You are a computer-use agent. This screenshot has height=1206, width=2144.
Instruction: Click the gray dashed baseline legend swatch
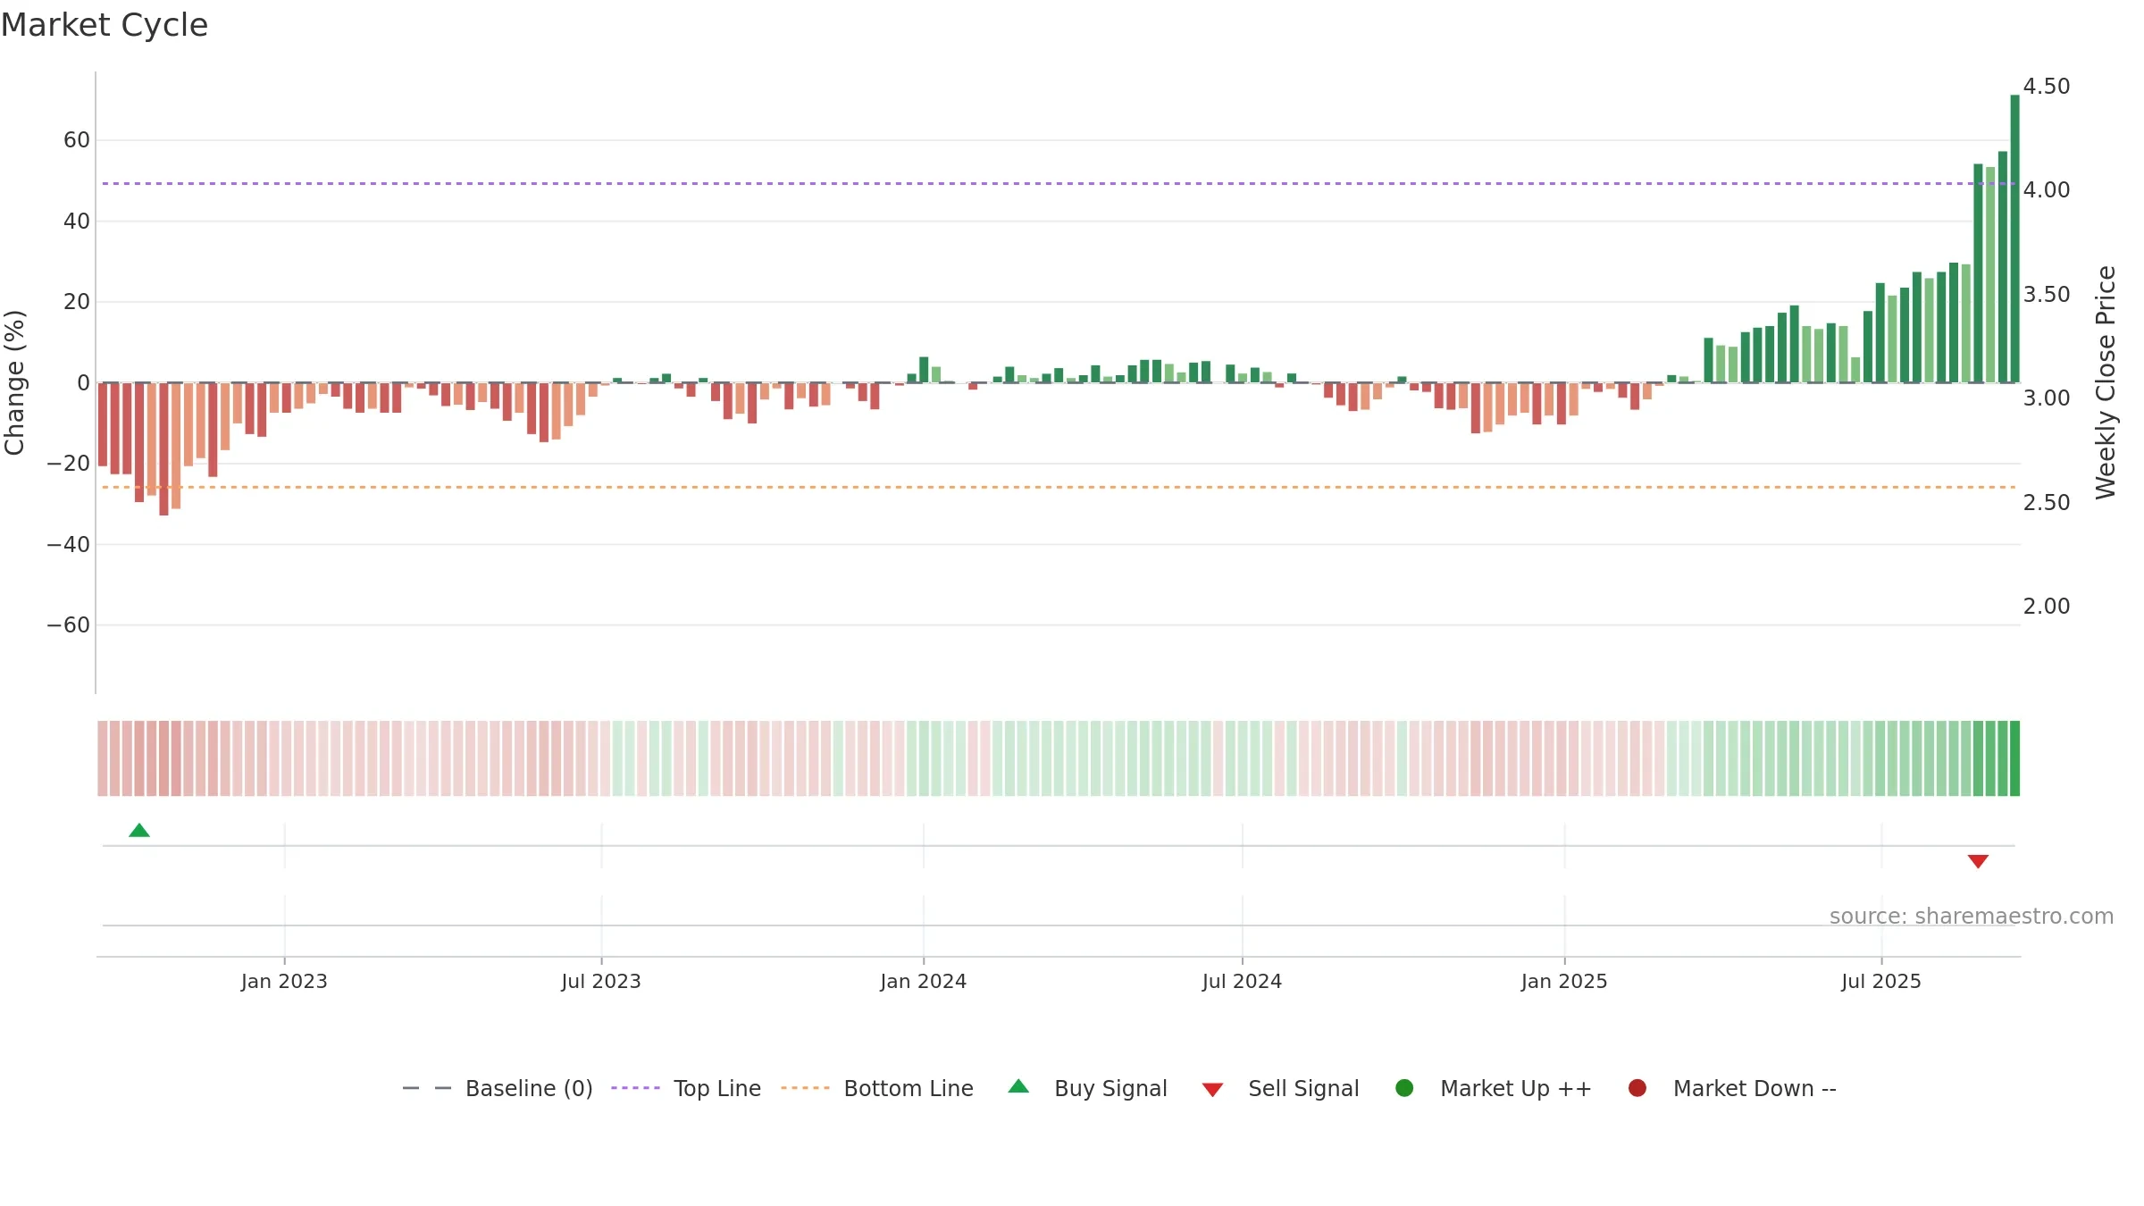click(x=427, y=1088)
